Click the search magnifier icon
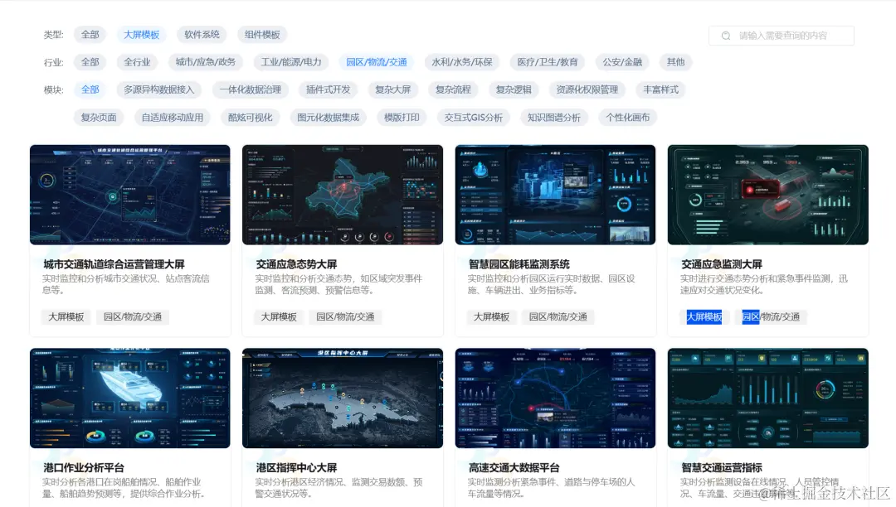This screenshot has width=896, height=507. pos(724,35)
